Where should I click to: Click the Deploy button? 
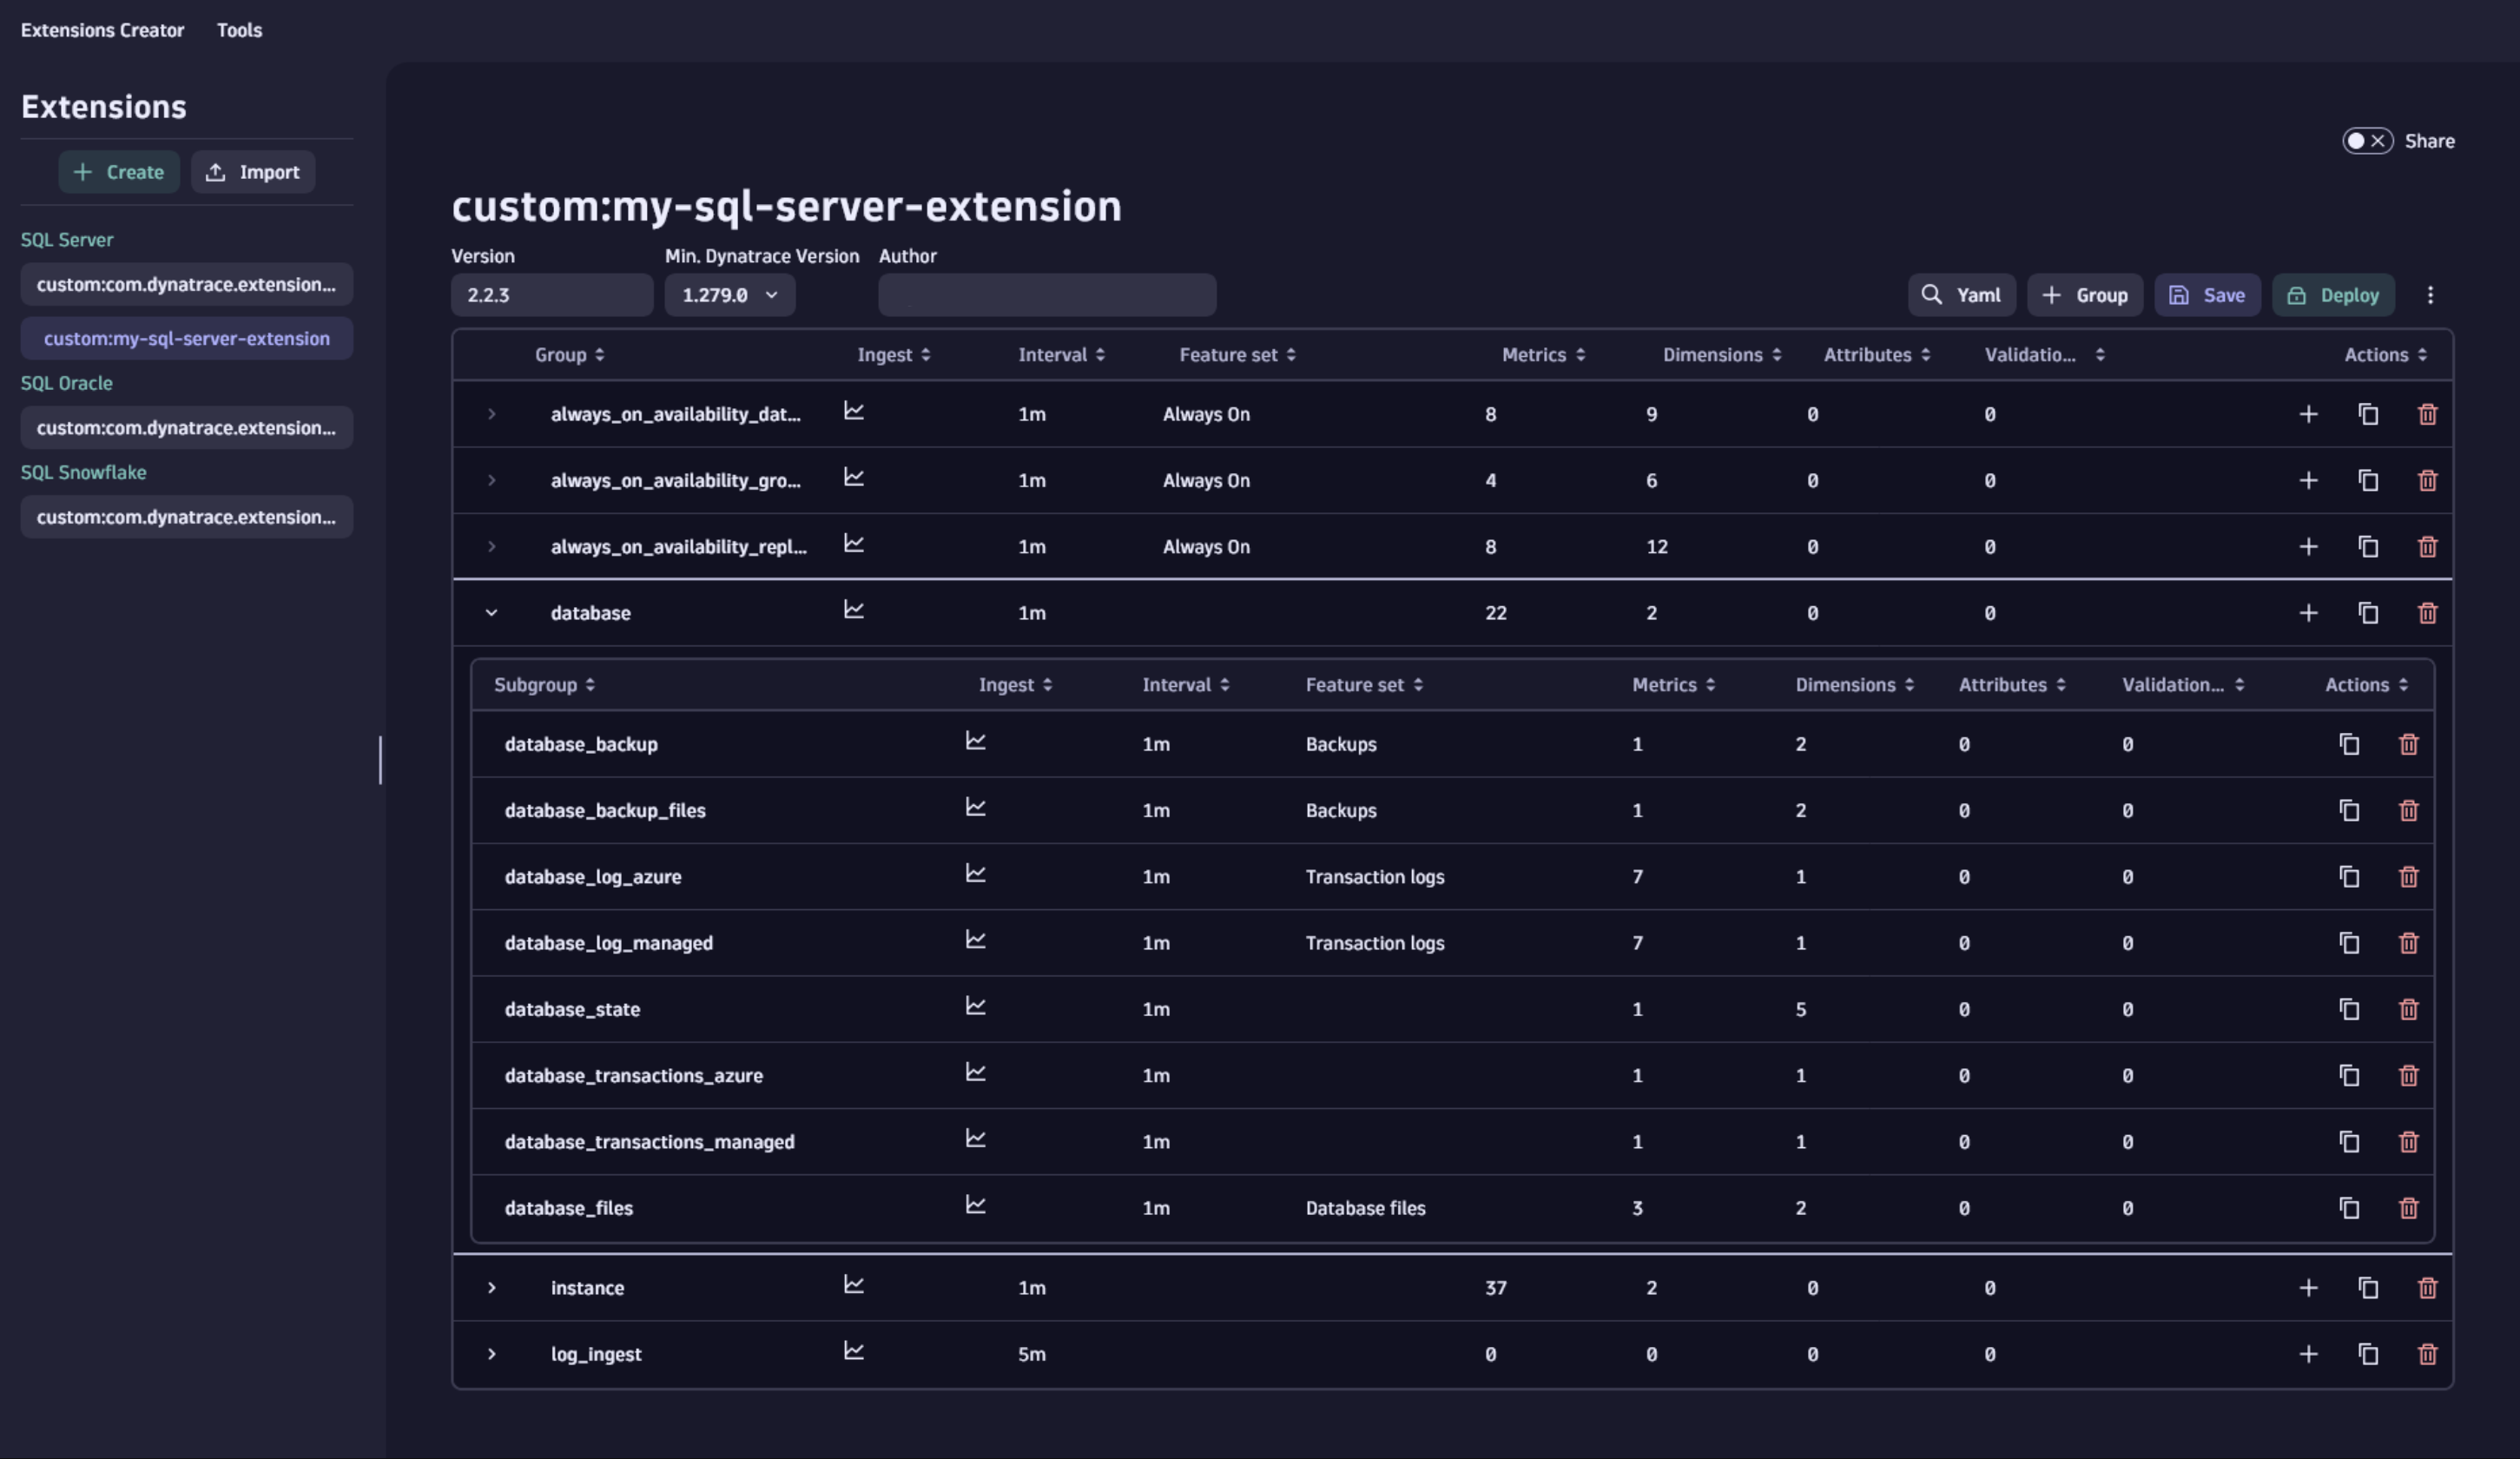click(x=2332, y=295)
